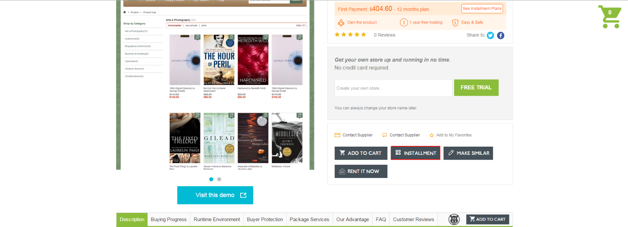Open the Customer Reviews tab
Screen dimensions: 628x227
[x=413, y=220]
